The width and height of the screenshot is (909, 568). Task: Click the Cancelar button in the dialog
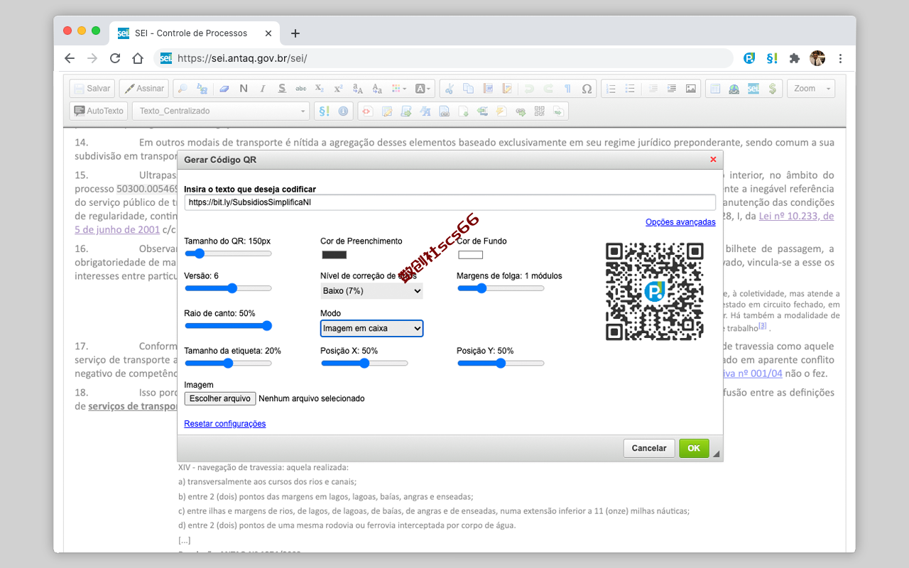649,448
